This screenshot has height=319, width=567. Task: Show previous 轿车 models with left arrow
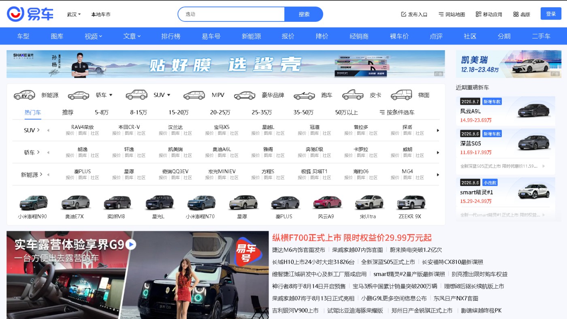[x=48, y=153]
